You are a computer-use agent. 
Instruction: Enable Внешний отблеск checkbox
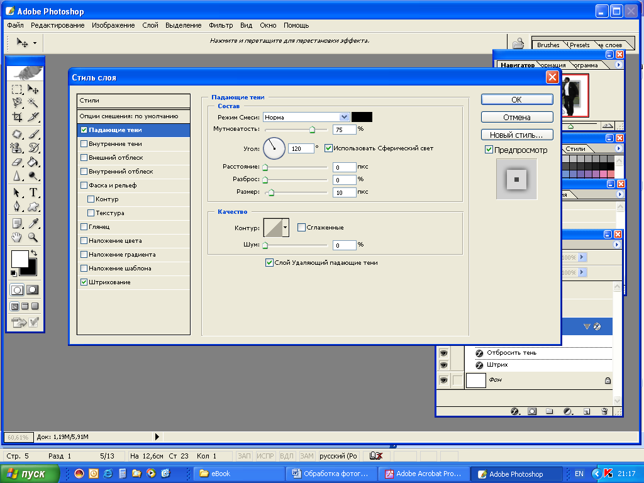pos(84,157)
